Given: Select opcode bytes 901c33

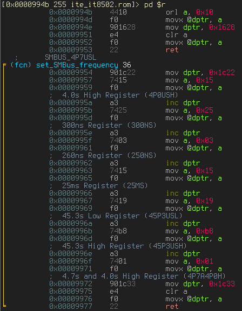Looking at the screenshot, I should pyautogui.click(x=123, y=284).
